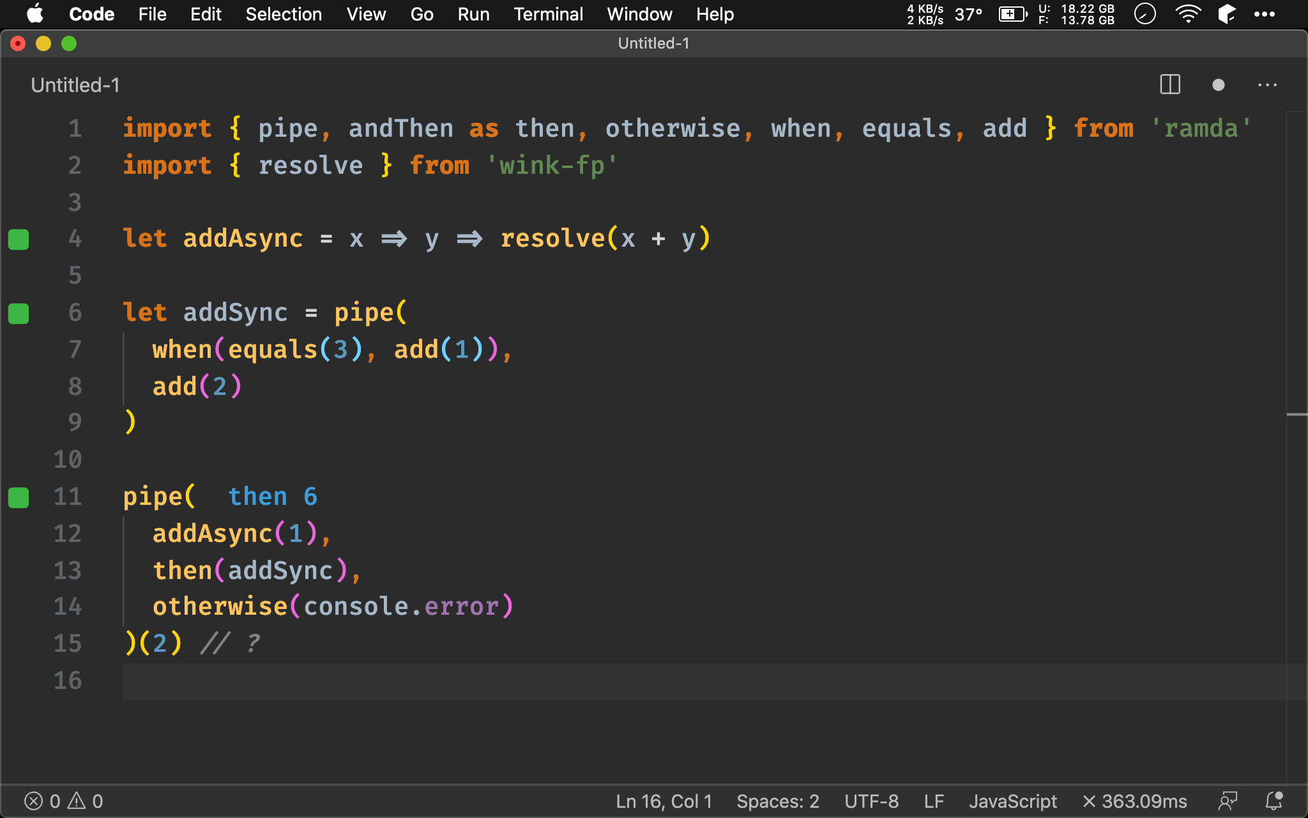Change language mode JavaScript

[x=1013, y=801]
